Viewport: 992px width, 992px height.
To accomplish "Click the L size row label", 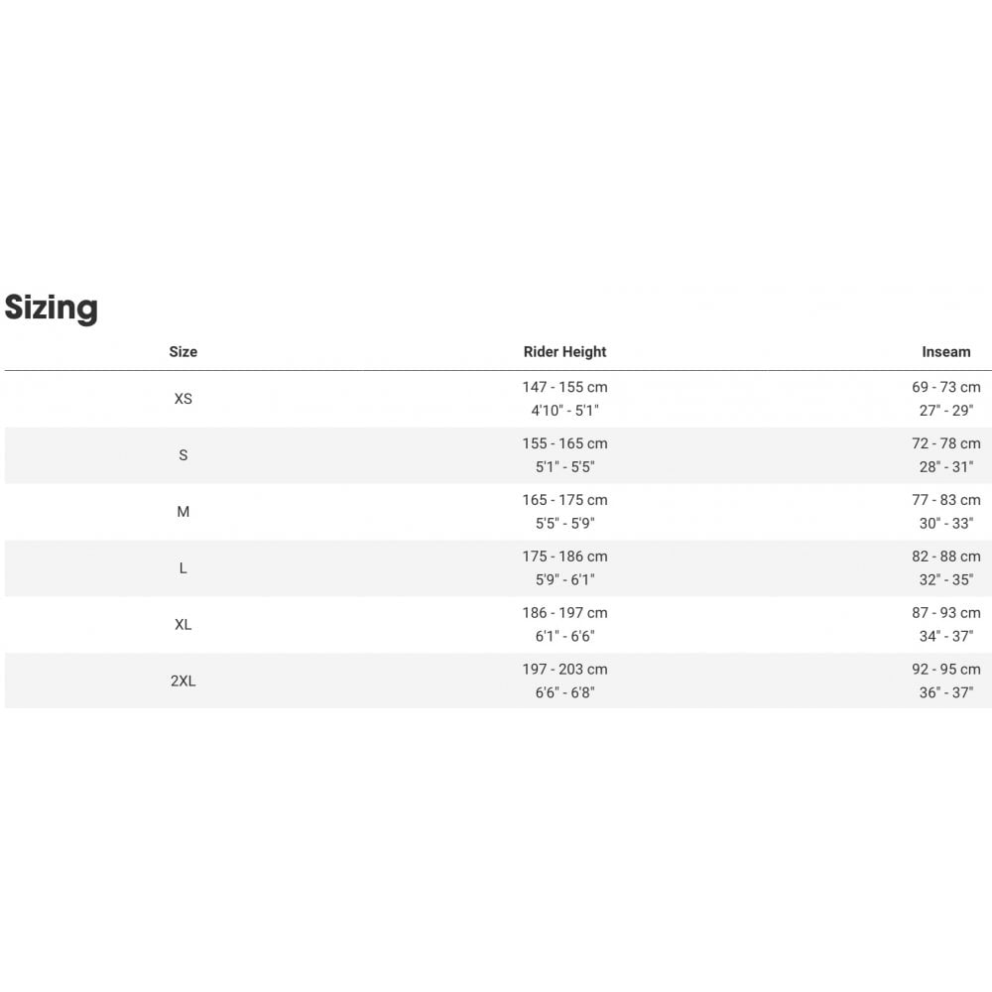I will click(x=184, y=568).
